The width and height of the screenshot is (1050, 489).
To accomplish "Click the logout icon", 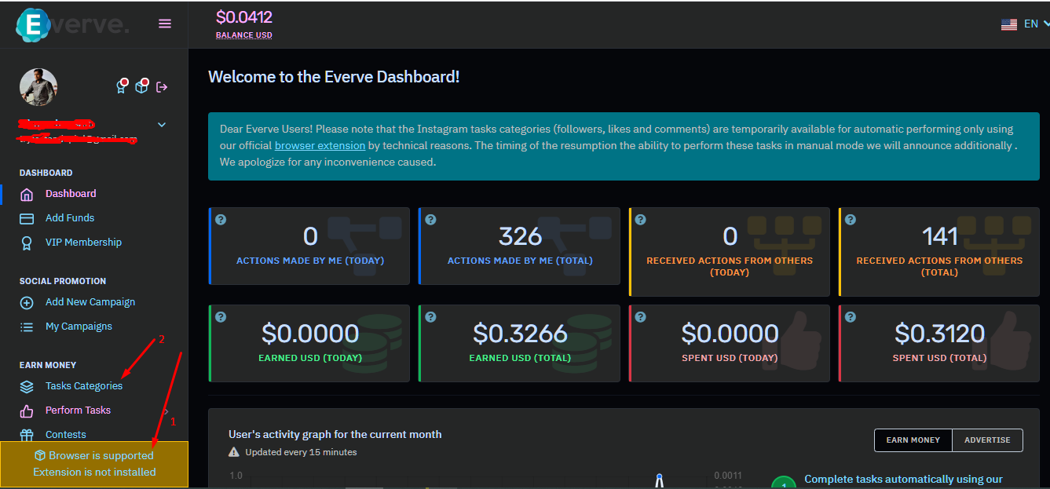I will 162,87.
